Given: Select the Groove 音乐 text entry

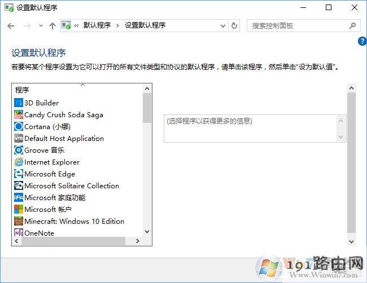Looking at the screenshot, I should [x=44, y=150].
